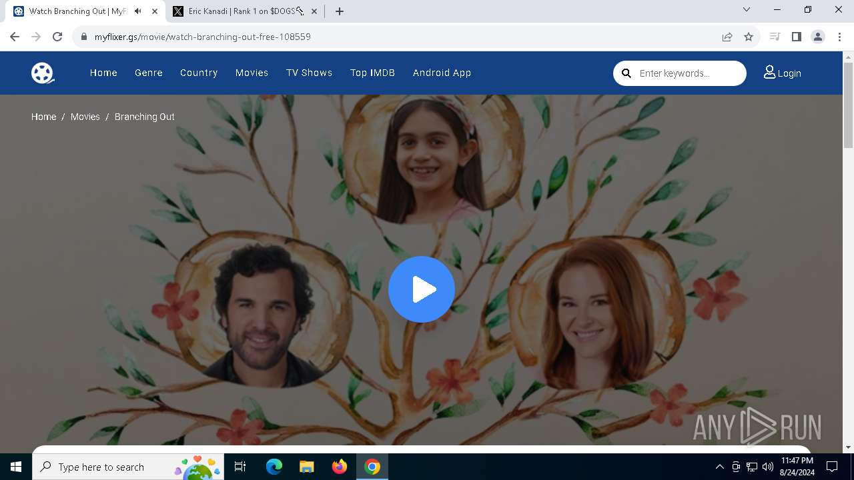
Task: Close the Eric Kanadi tab
Action: coord(314,11)
